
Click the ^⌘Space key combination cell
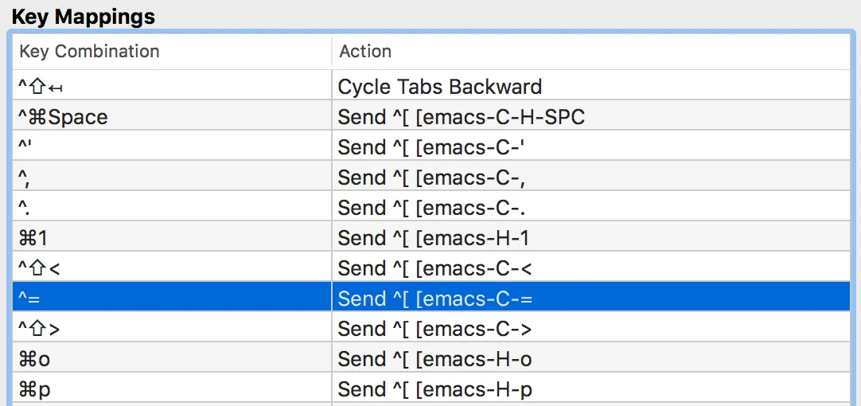point(63,117)
